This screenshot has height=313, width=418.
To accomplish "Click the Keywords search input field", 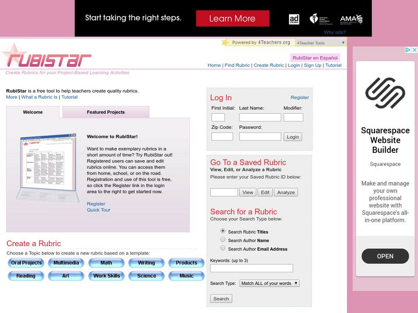I will point(251,268).
